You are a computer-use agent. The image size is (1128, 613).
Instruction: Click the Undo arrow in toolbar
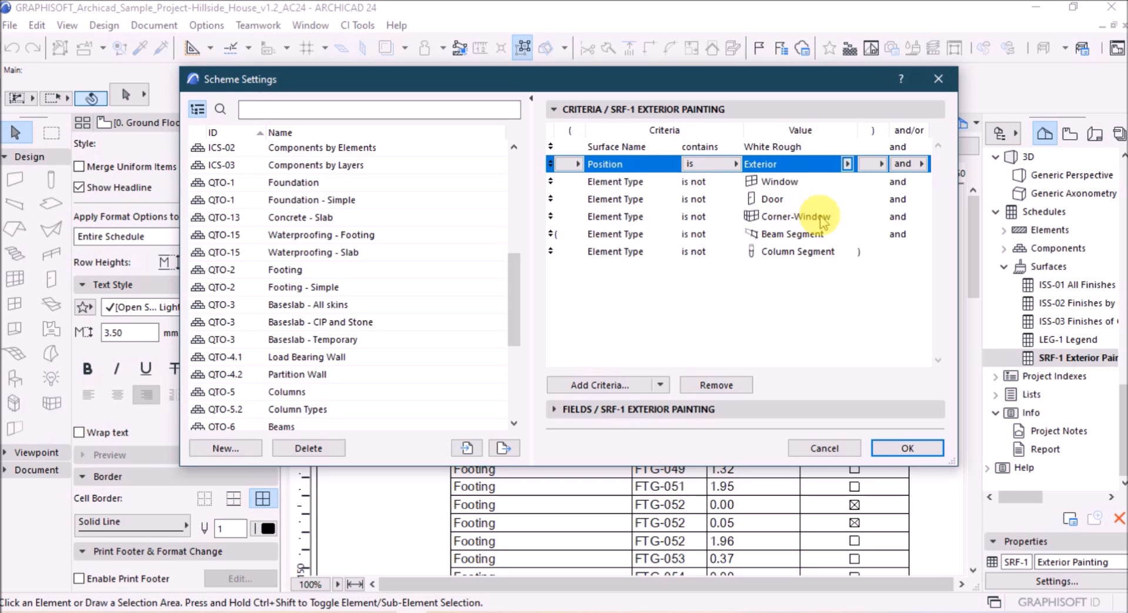pos(12,48)
